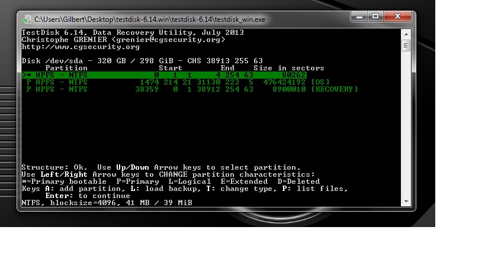Click the 'Enter: to continue' hint
This screenshot has width=485, height=272.
[88, 196]
